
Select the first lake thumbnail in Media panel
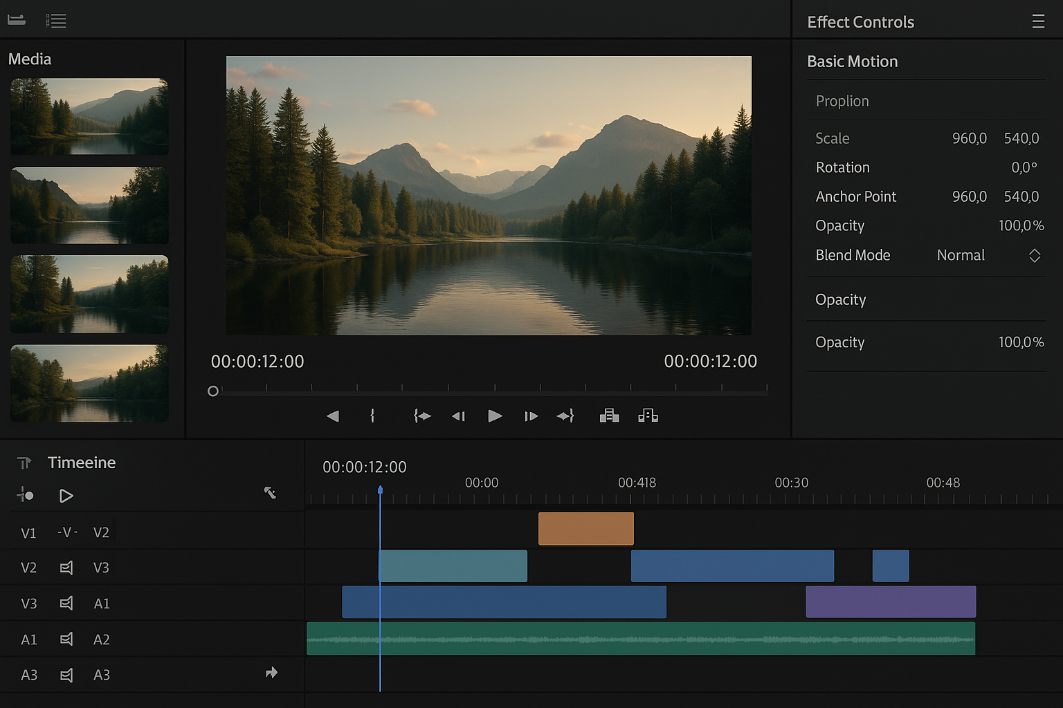[x=89, y=116]
